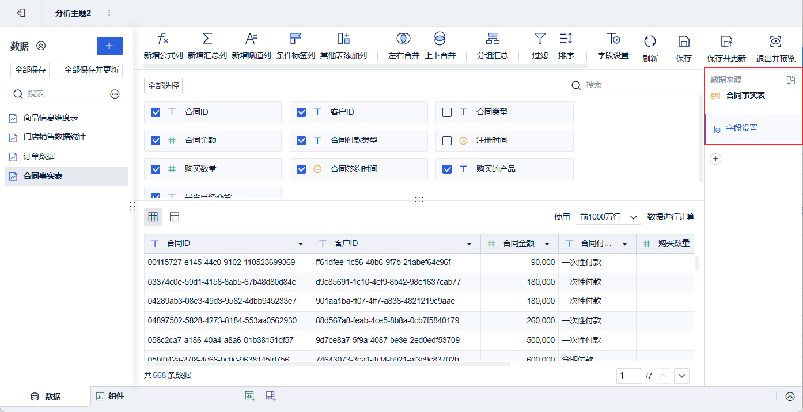Image resolution: width=803 pixels, height=412 pixels.
Task: Choose the 分组汇总 grouping icon
Action: [493, 39]
